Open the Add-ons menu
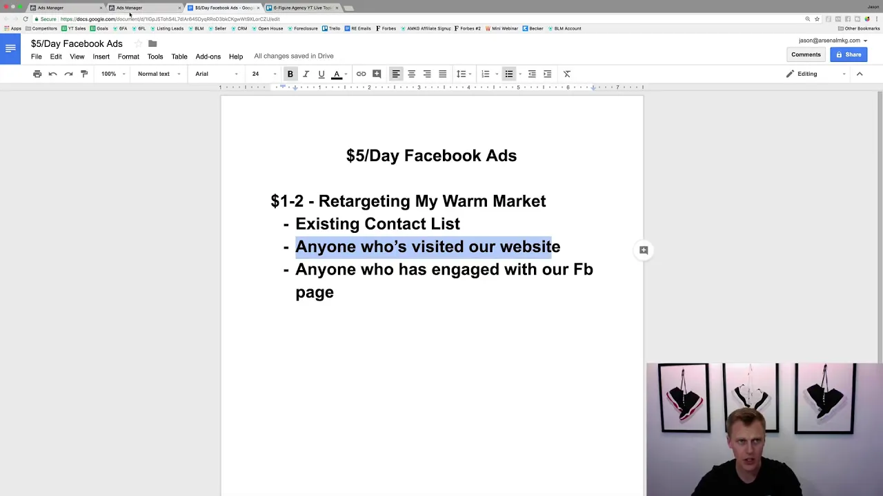The width and height of the screenshot is (883, 496). (208, 56)
